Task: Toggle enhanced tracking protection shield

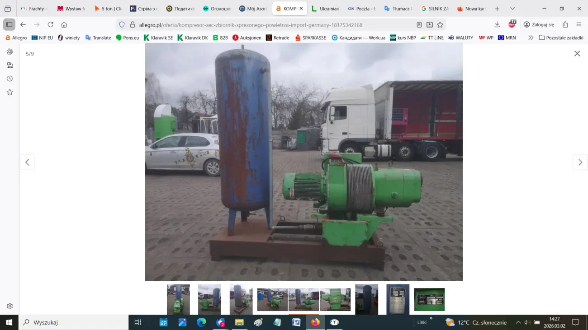Action: tap(121, 25)
